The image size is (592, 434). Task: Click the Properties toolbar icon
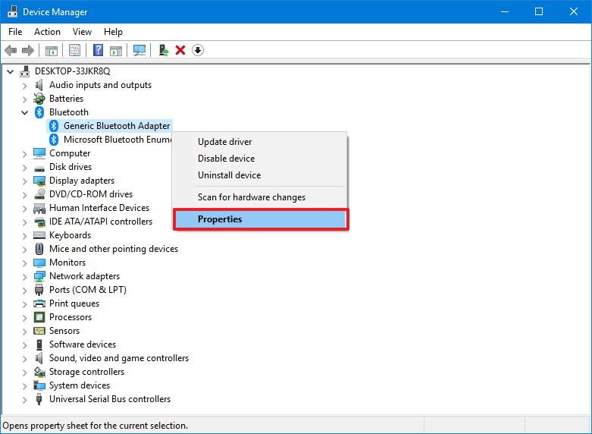click(x=74, y=50)
